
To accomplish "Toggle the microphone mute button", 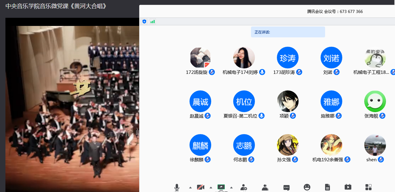I will click(177, 187).
